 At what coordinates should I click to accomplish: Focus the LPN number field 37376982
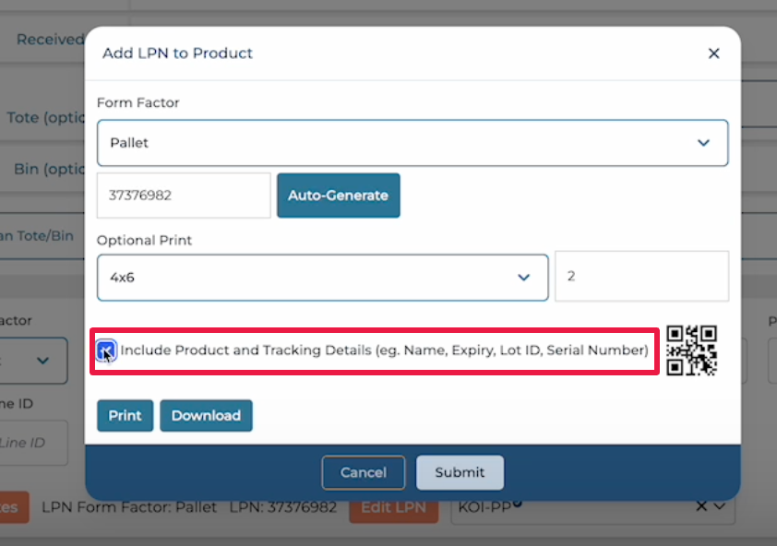(184, 196)
